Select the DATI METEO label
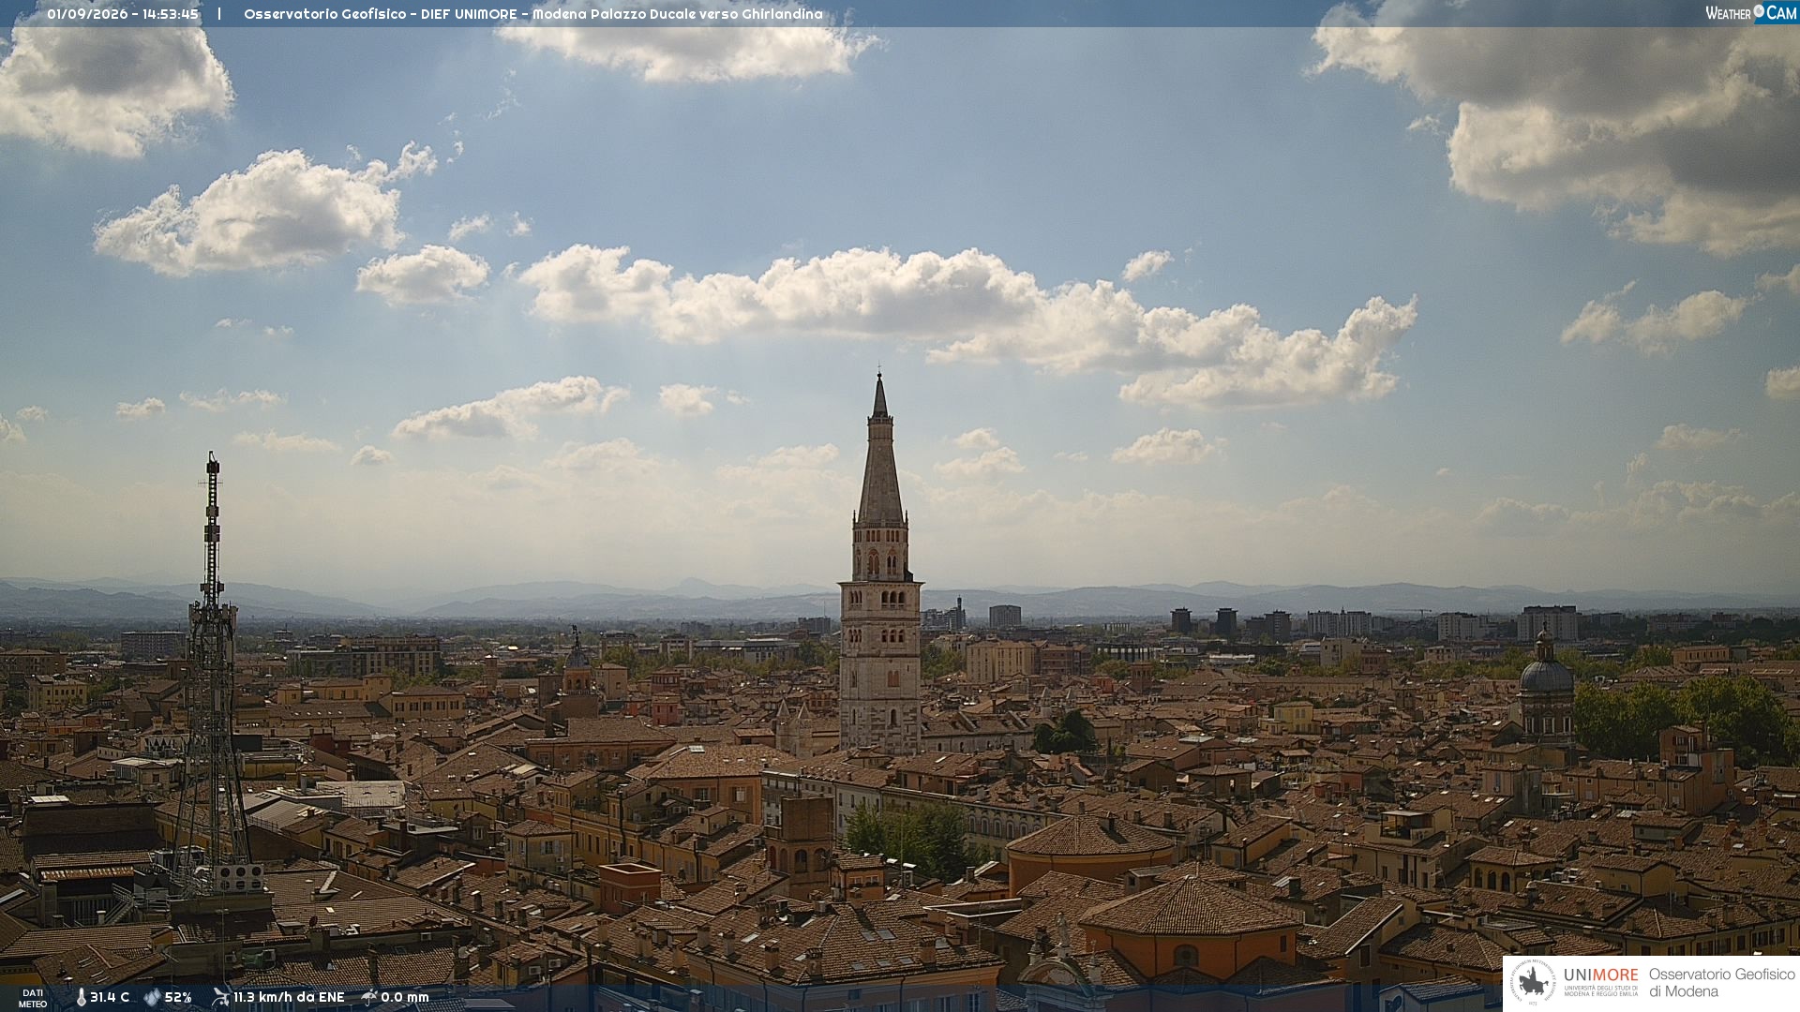The width and height of the screenshot is (1800, 1012). (x=33, y=998)
